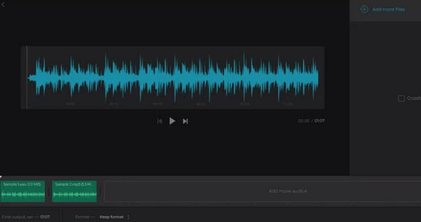Image resolution: width=421 pixels, height=222 pixels.
Task: Click the white timeline marker above clips
Action: (2, 177)
